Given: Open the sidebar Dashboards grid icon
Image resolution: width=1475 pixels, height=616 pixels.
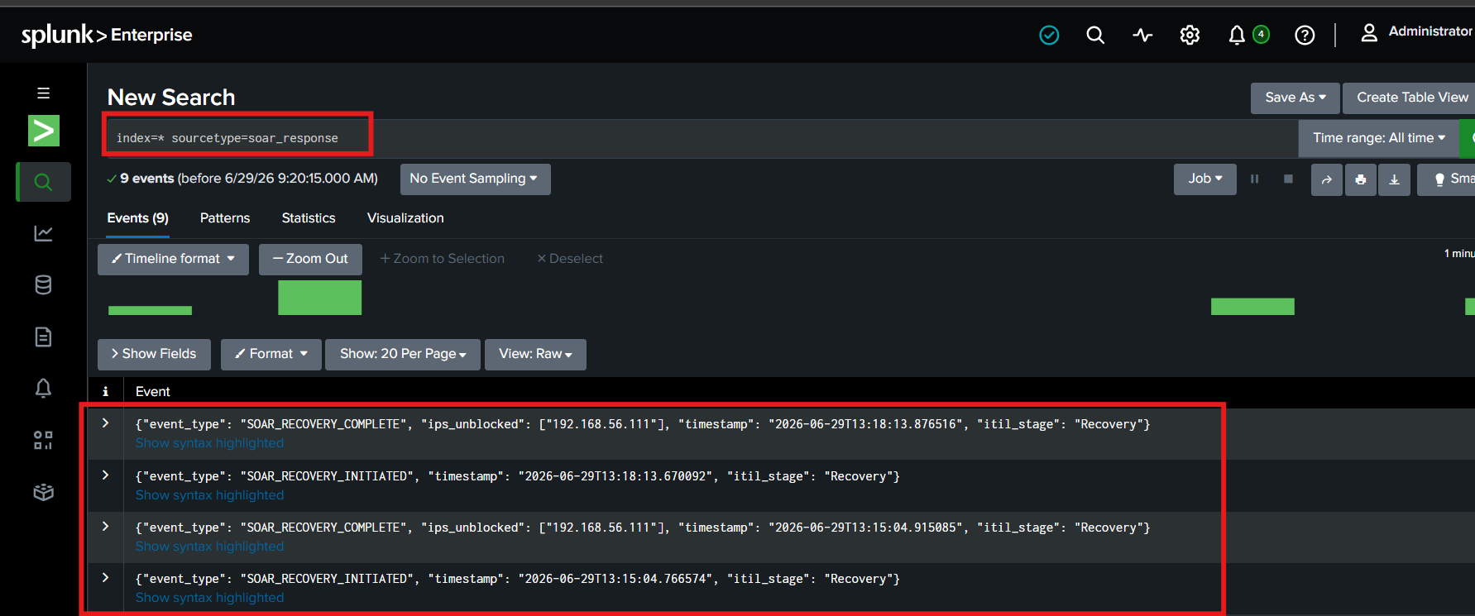Looking at the screenshot, I should tap(43, 440).
